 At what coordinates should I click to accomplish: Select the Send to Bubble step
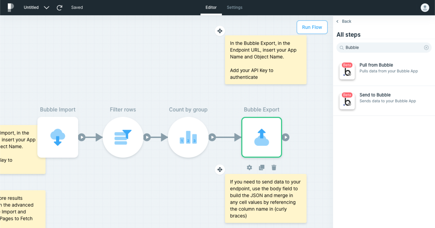pos(384,101)
